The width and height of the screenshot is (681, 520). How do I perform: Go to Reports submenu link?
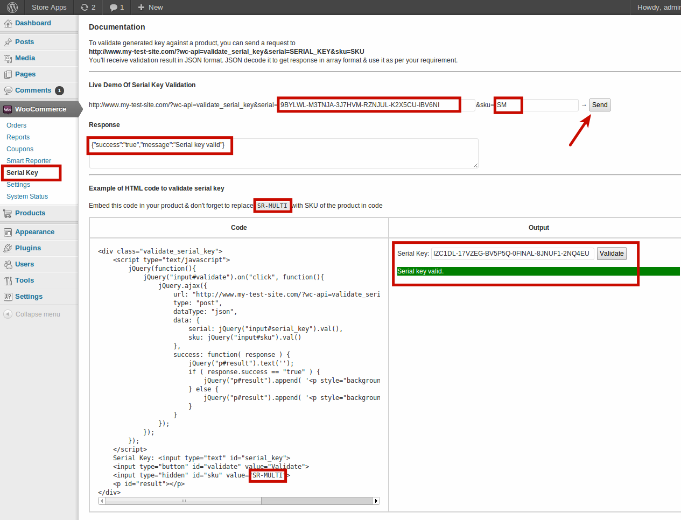point(18,137)
